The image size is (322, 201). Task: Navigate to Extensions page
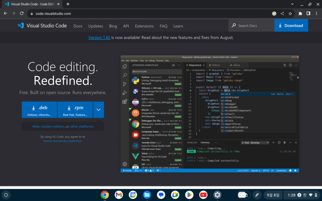(144, 26)
